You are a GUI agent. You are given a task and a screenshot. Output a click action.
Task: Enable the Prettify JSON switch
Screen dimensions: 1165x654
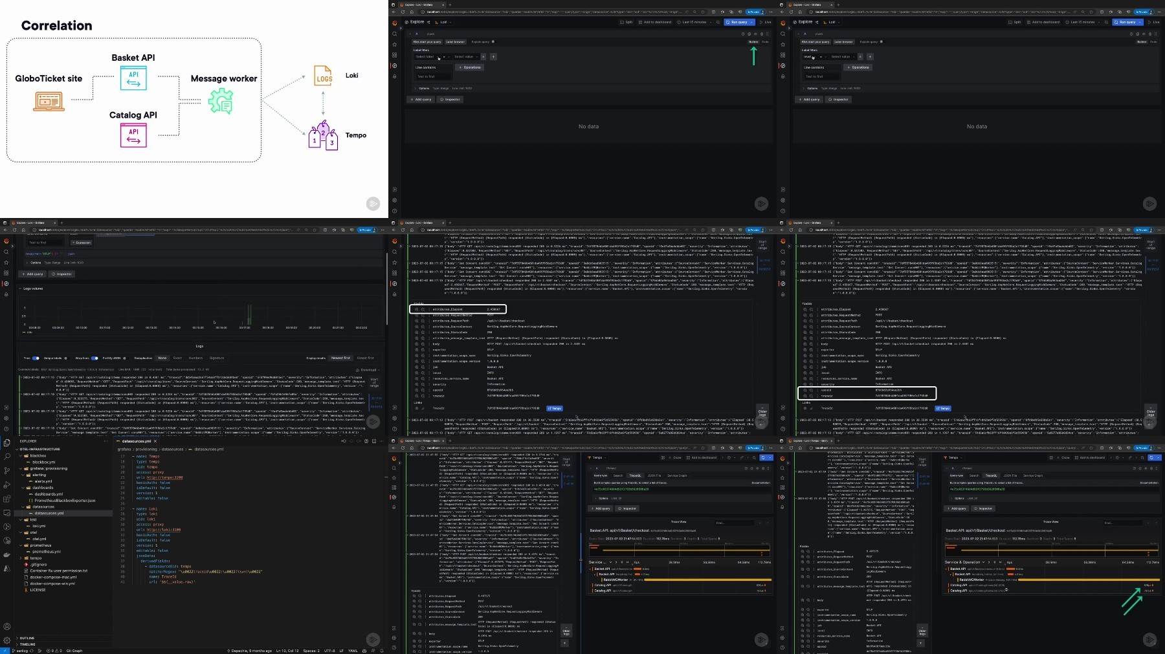coord(124,358)
